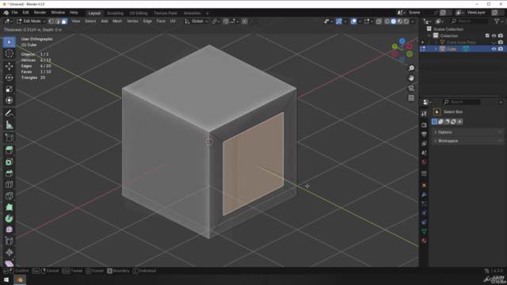Open the Modifiers wrench properties tab
This screenshot has width=507, height=285.
pyautogui.click(x=424, y=195)
